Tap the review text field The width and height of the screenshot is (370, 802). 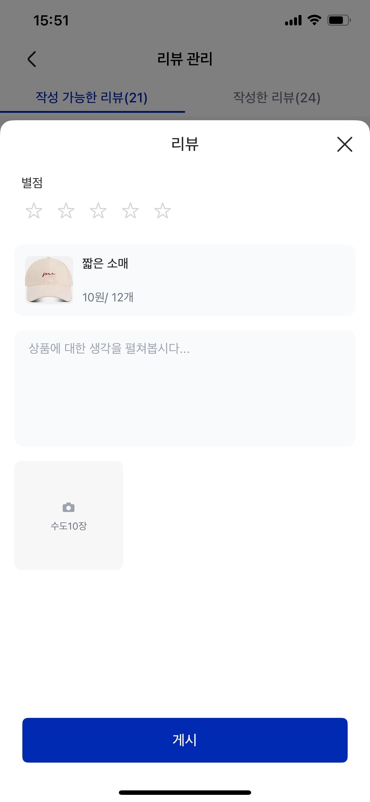185,388
